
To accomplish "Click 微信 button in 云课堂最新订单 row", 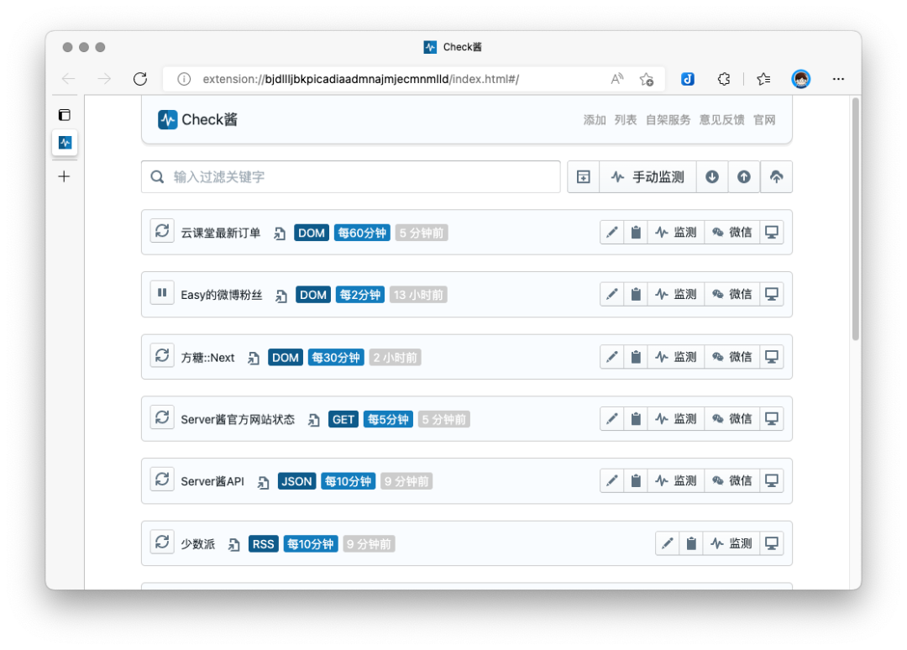I will click(x=731, y=233).
